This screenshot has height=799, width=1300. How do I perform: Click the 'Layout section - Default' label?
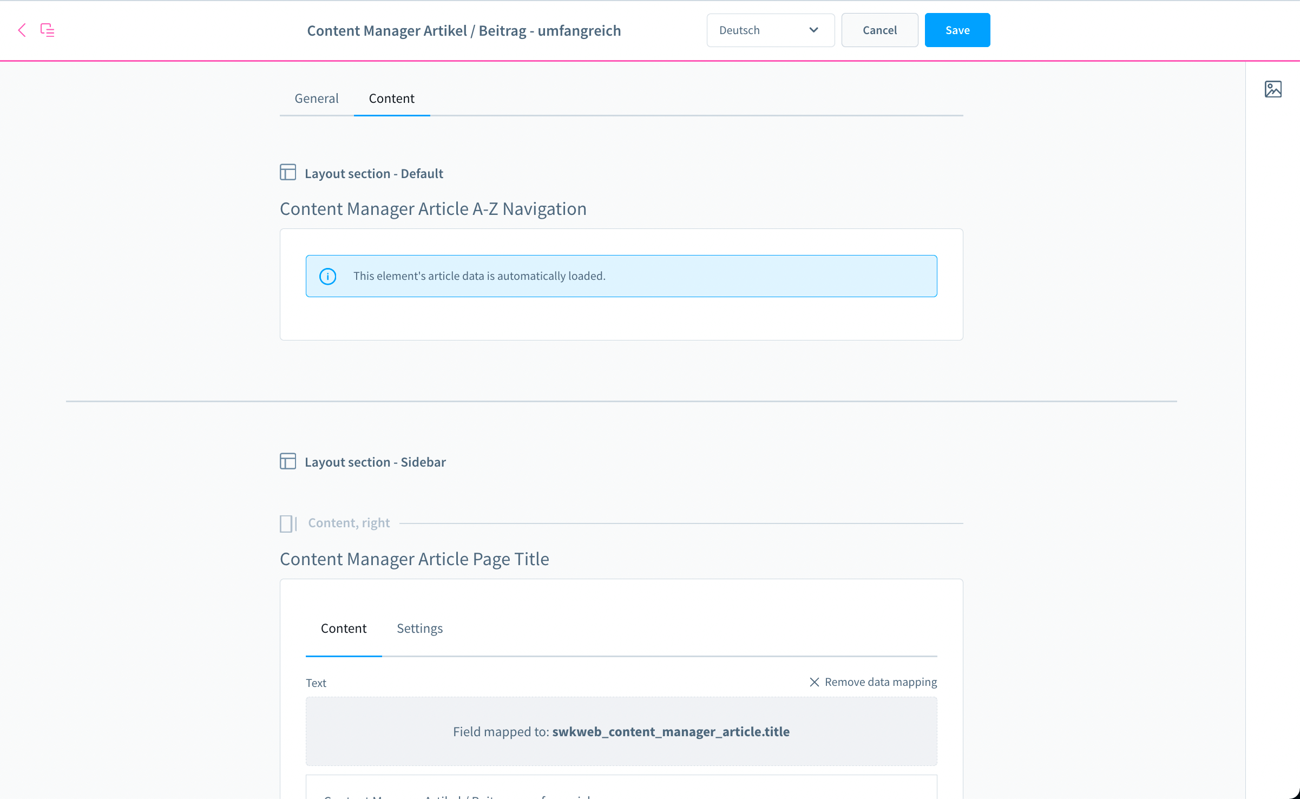click(x=374, y=174)
